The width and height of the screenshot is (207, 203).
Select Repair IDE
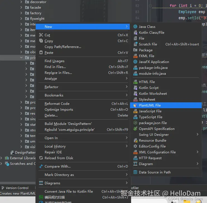(83, 152)
